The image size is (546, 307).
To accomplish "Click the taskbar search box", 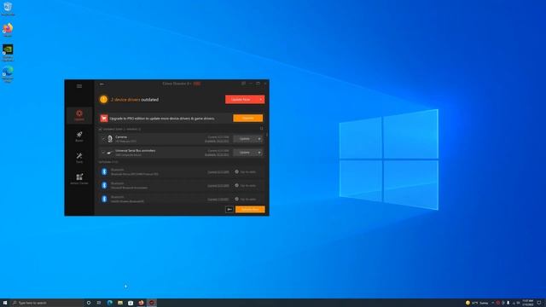I will click(48, 303).
